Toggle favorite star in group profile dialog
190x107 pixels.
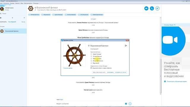pos(89,45)
